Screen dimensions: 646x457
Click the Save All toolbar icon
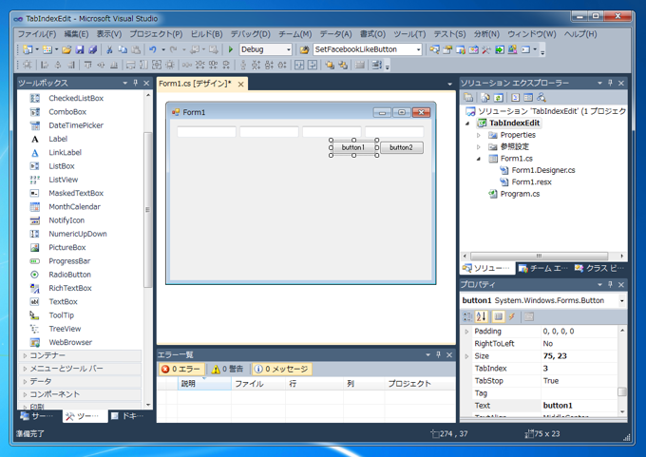(92, 49)
